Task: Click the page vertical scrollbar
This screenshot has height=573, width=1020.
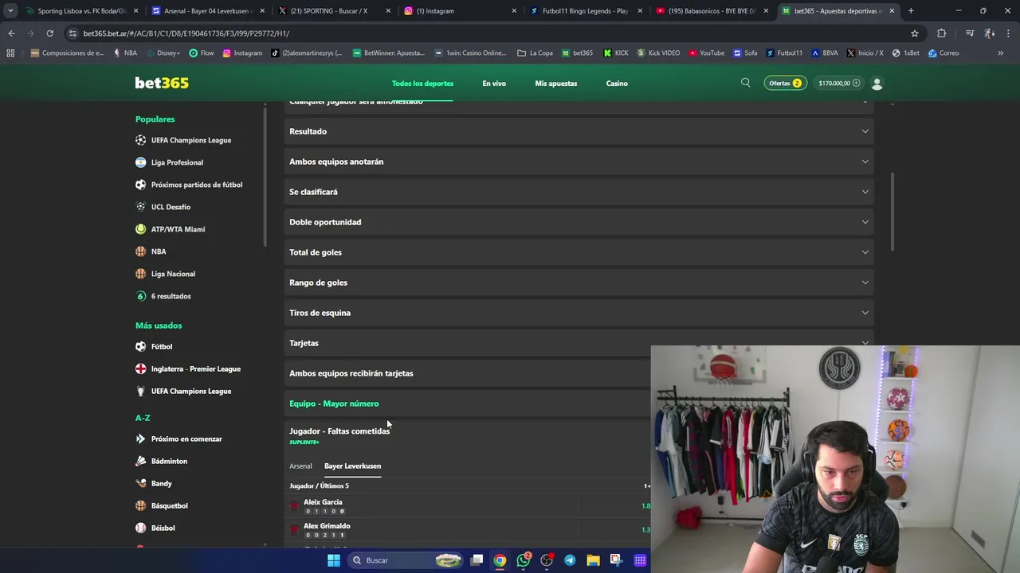Action: click(892, 212)
